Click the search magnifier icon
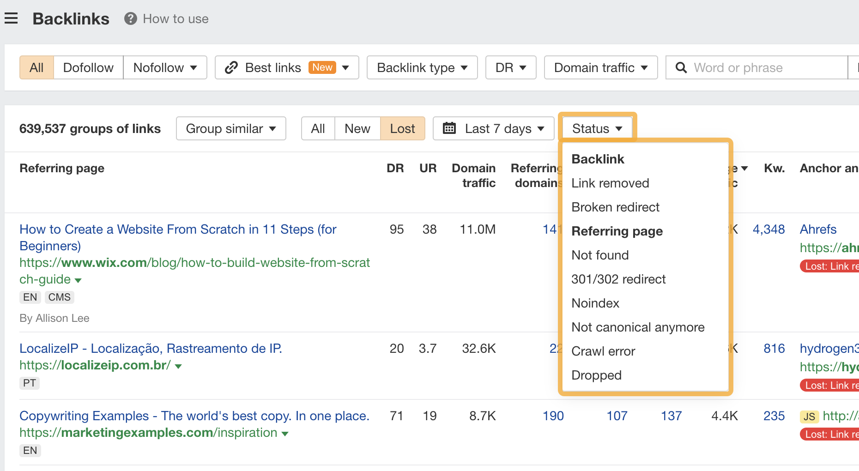 [681, 68]
